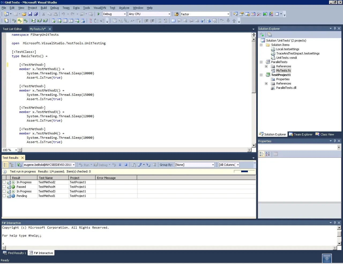Click the Increase Indent icon
The width and height of the screenshot is (343, 264).
tap(152, 21)
